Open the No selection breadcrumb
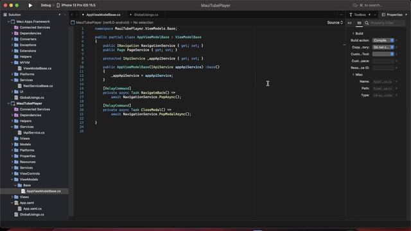Viewport: 411px width, 231px height. 143,23
